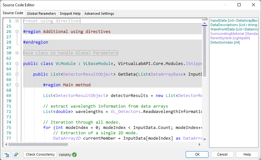Expand the Preset using directives region
The width and height of the screenshot is (261, 160).
coord(17,21)
